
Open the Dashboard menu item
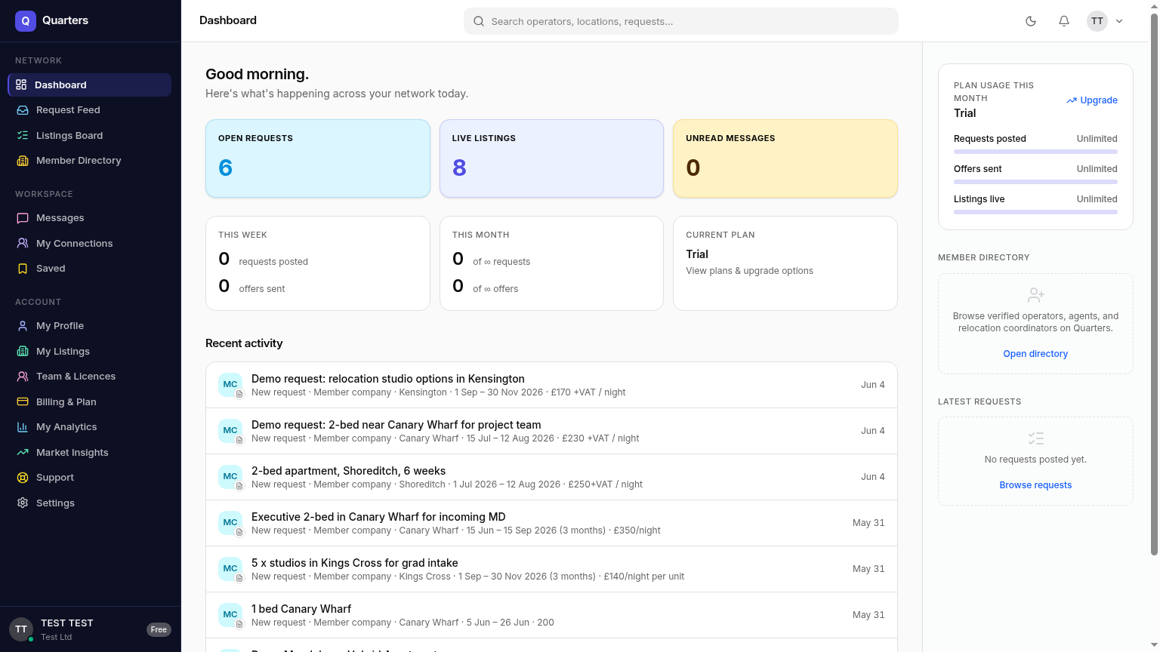pos(90,85)
